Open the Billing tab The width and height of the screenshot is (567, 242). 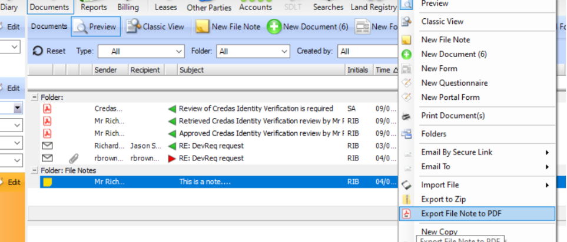point(128,7)
